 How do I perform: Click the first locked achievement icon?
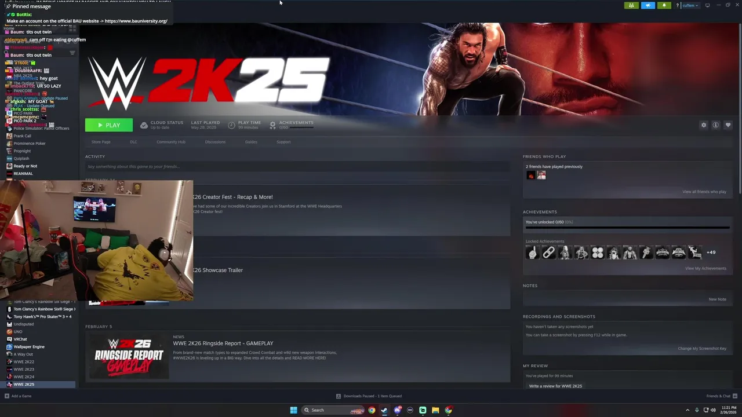[532, 253]
